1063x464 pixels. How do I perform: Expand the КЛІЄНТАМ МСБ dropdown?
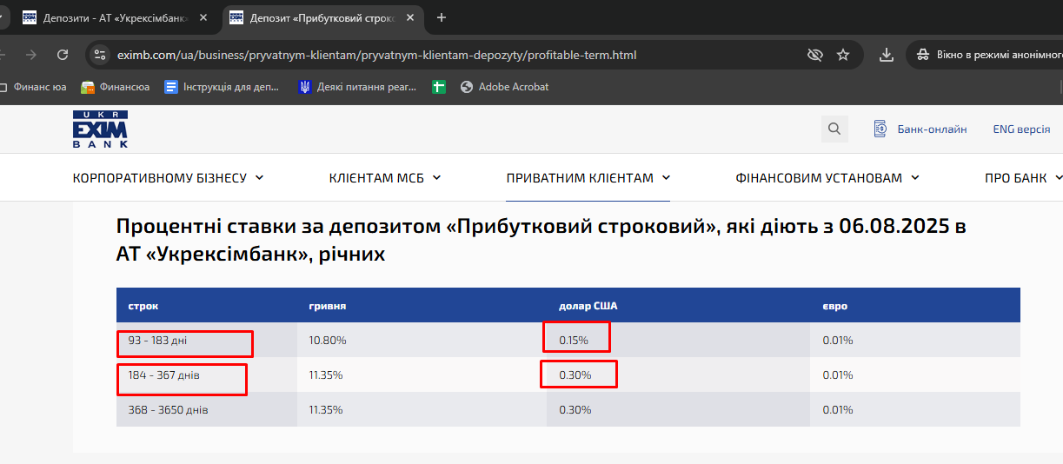tap(385, 177)
